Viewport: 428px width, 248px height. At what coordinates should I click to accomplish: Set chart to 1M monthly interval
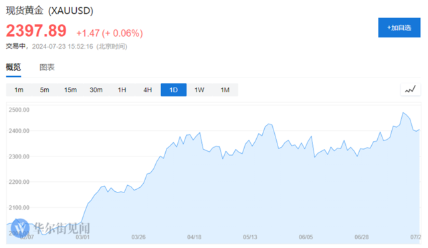coord(225,90)
